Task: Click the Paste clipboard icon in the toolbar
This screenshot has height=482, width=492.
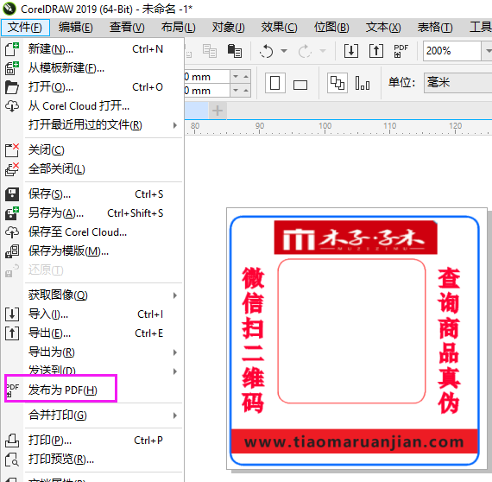Action: point(235,51)
